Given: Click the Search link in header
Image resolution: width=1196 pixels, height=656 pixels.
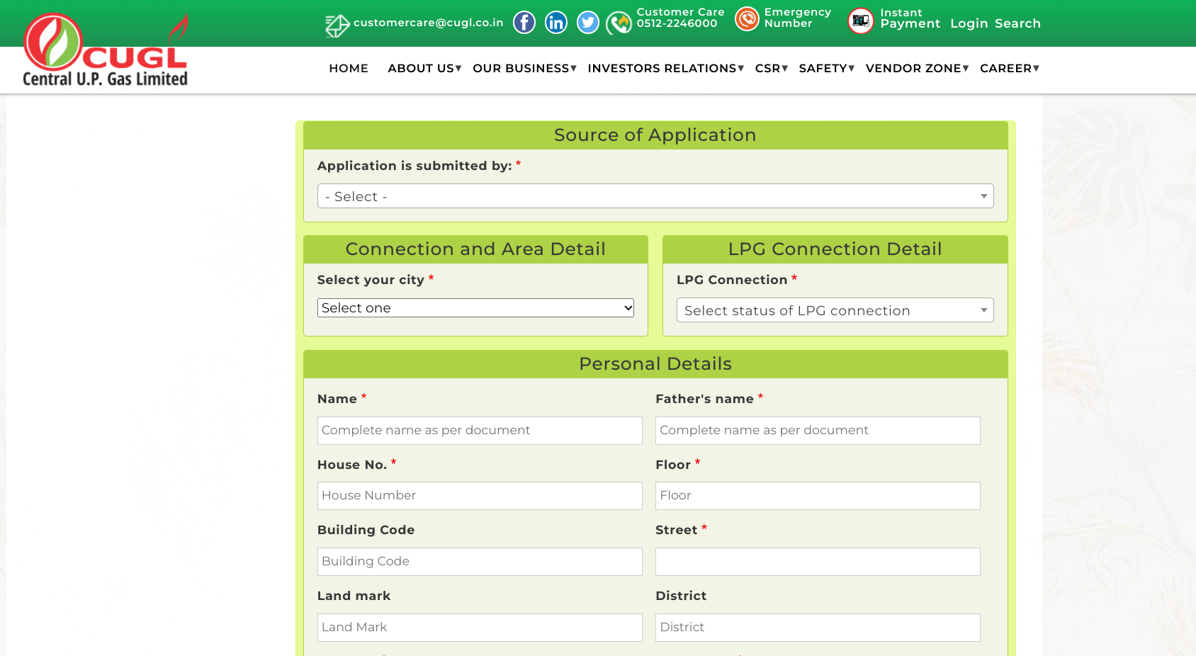Looking at the screenshot, I should coord(1017,23).
